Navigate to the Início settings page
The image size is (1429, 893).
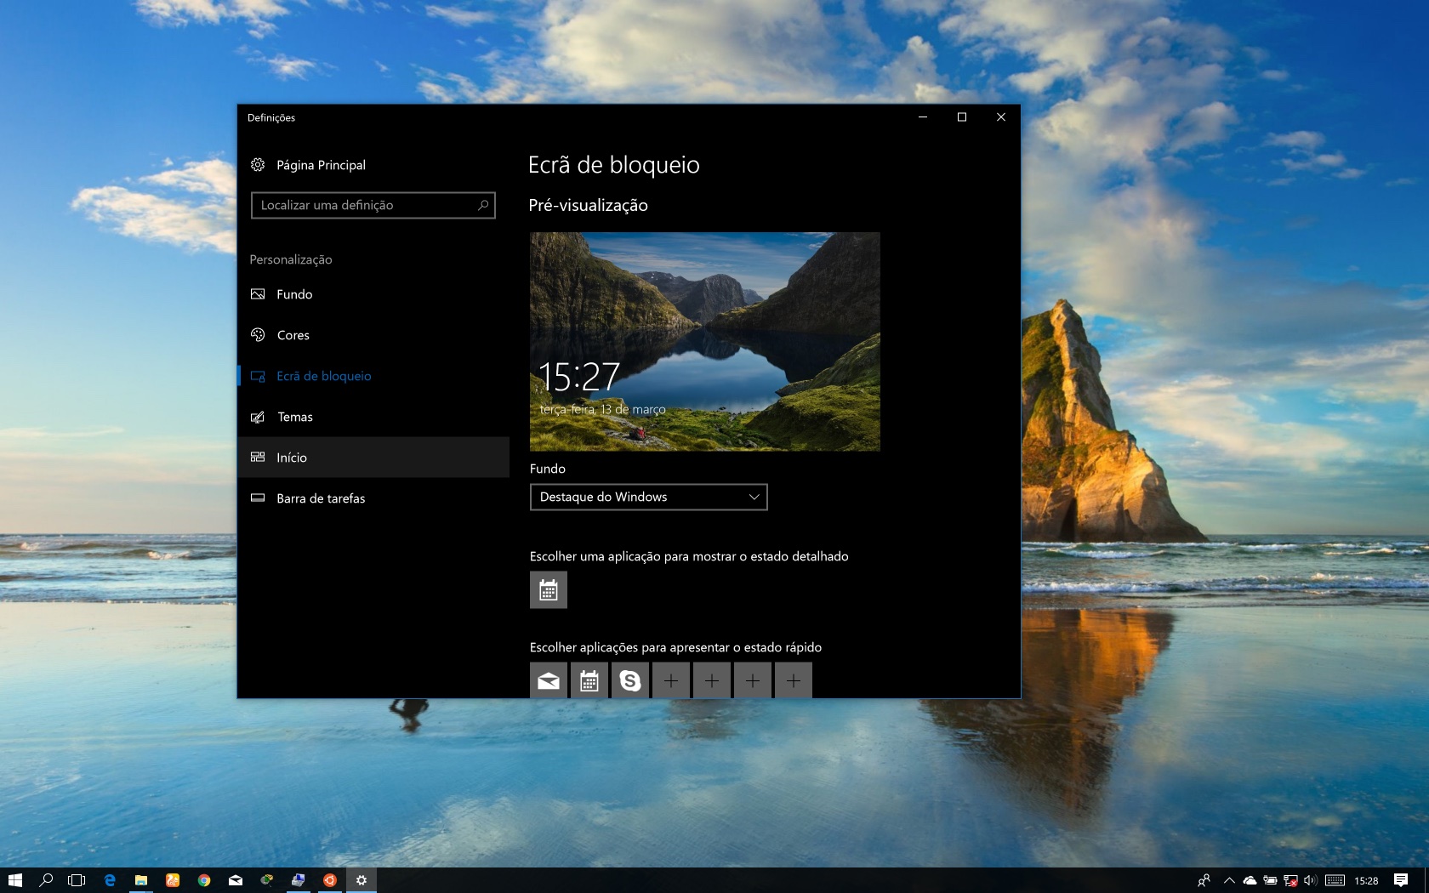(291, 458)
